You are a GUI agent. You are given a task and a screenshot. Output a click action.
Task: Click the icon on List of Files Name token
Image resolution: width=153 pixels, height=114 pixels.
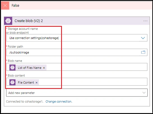[x=12, y=67]
